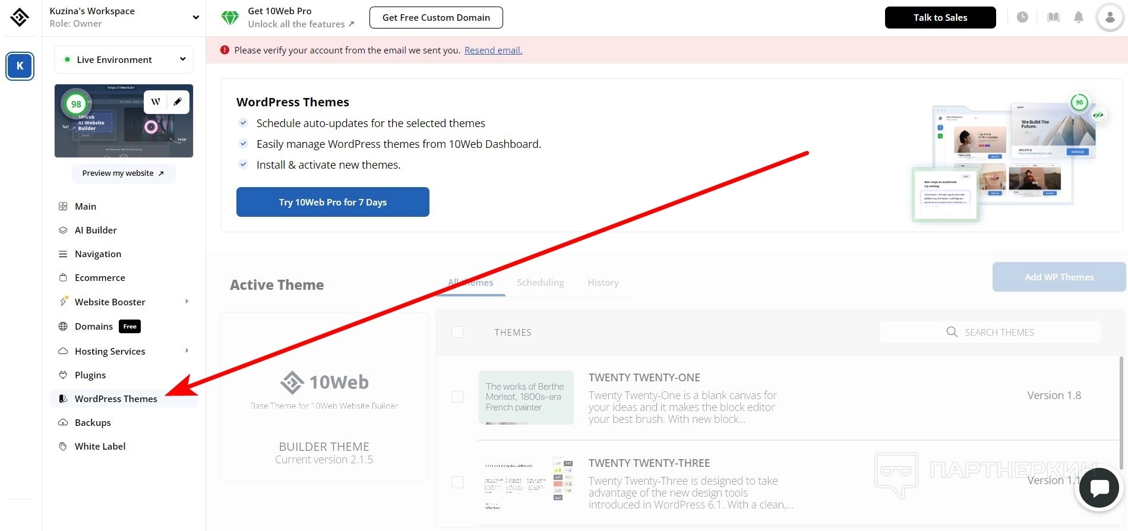Click Try 10Web Pro for 7 Days
The width and height of the screenshot is (1128, 531).
point(333,202)
